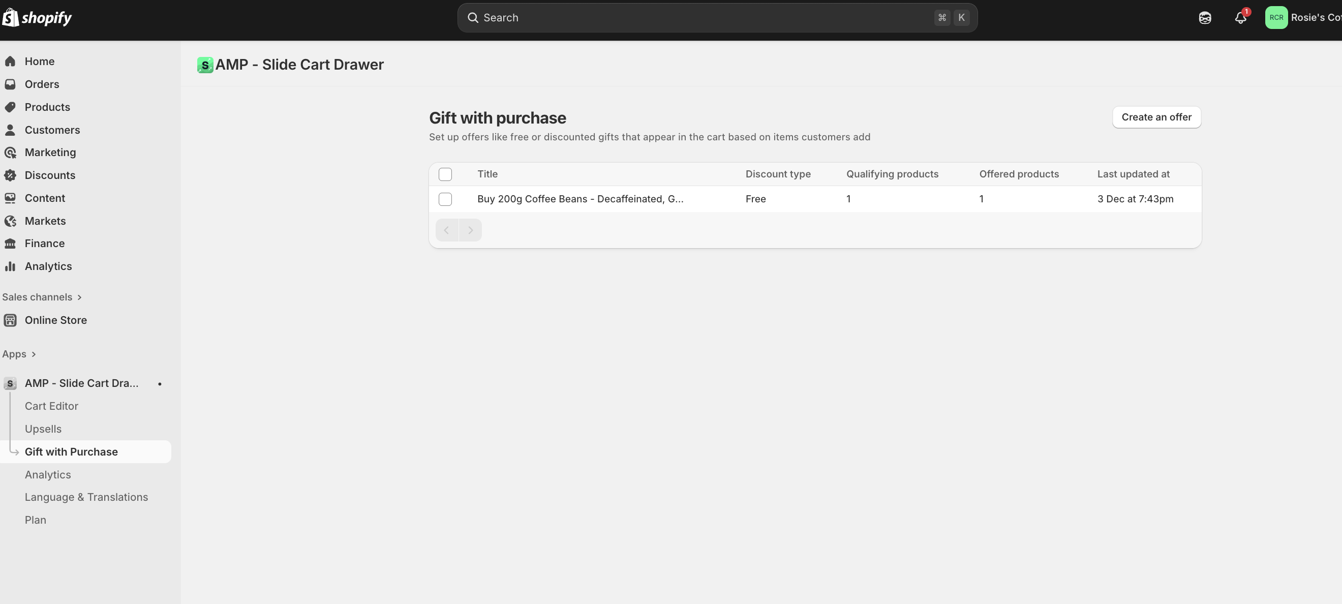Open Orders from the sidebar icon

(x=10, y=84)
